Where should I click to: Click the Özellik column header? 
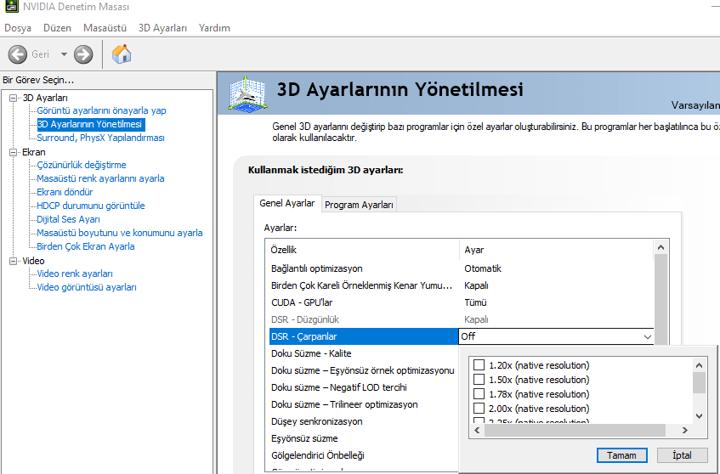[363, 250]
